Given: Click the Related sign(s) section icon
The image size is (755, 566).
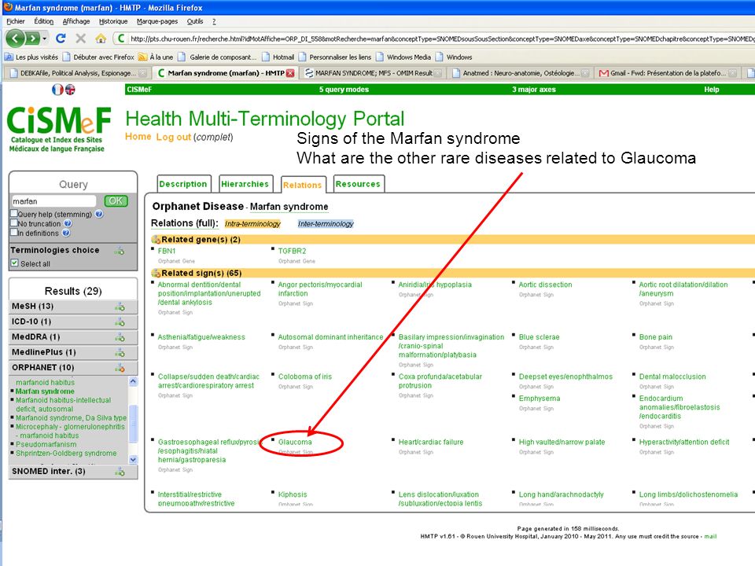Looking at the screenshot, I should point(156,273).
